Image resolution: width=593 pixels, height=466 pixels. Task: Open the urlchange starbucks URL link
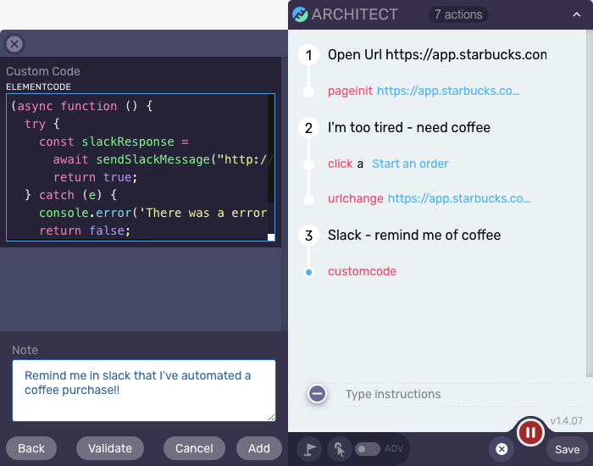(459, 198)
